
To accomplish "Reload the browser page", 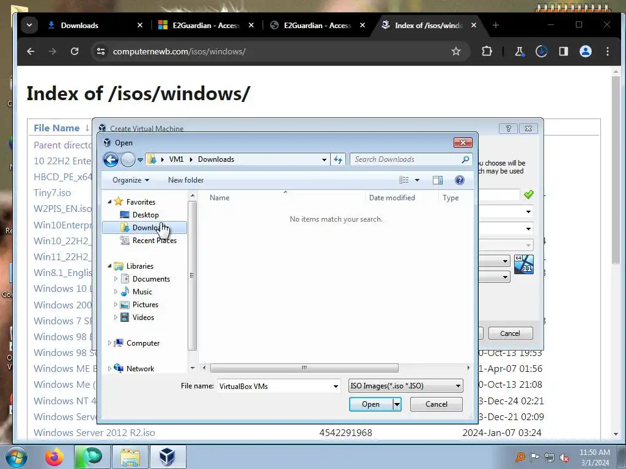I will 75,51.
